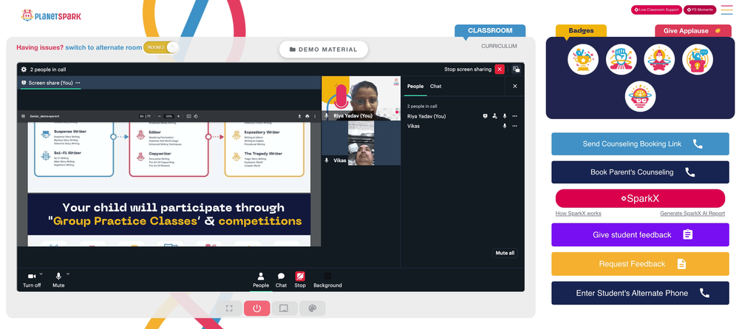Click Riya Yadav's host role icon
The width and height of the screenshot is (739, 329).
coord(494,116)
